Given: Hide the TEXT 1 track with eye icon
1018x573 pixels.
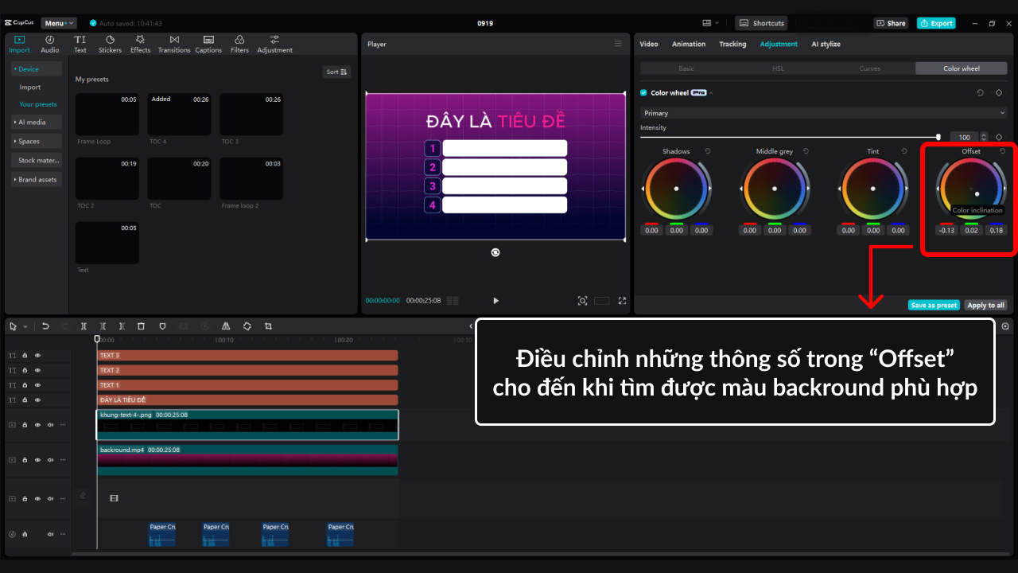Looking at the screenshot, I should [x=37, y=385].
